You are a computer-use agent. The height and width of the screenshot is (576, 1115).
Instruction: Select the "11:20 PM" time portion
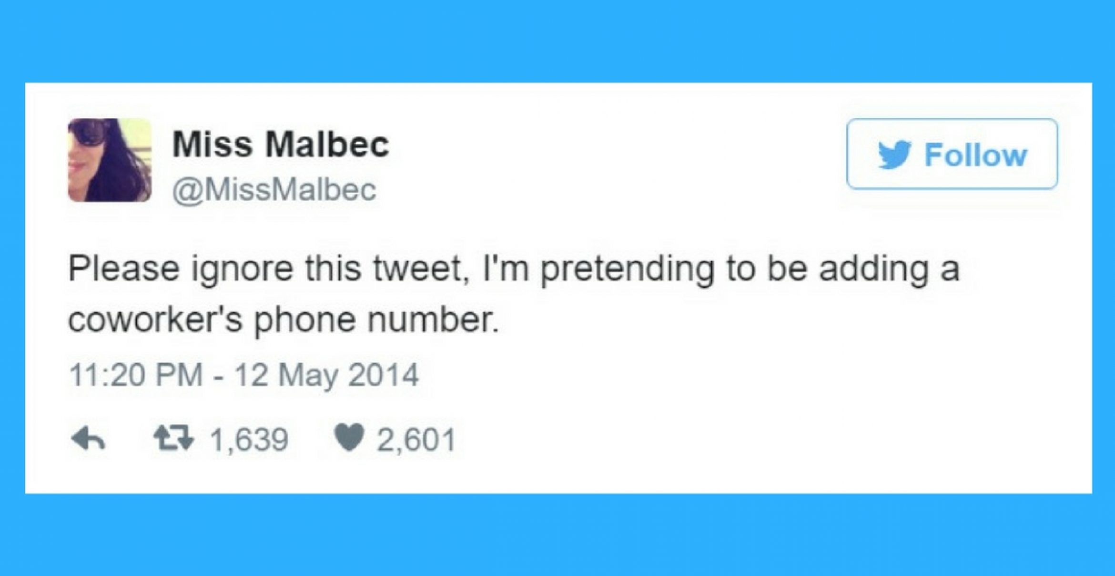136,375
